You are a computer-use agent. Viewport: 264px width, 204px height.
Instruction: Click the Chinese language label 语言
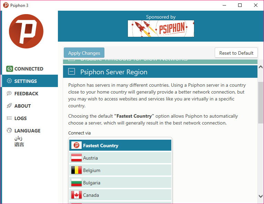[x=19, y=144]
